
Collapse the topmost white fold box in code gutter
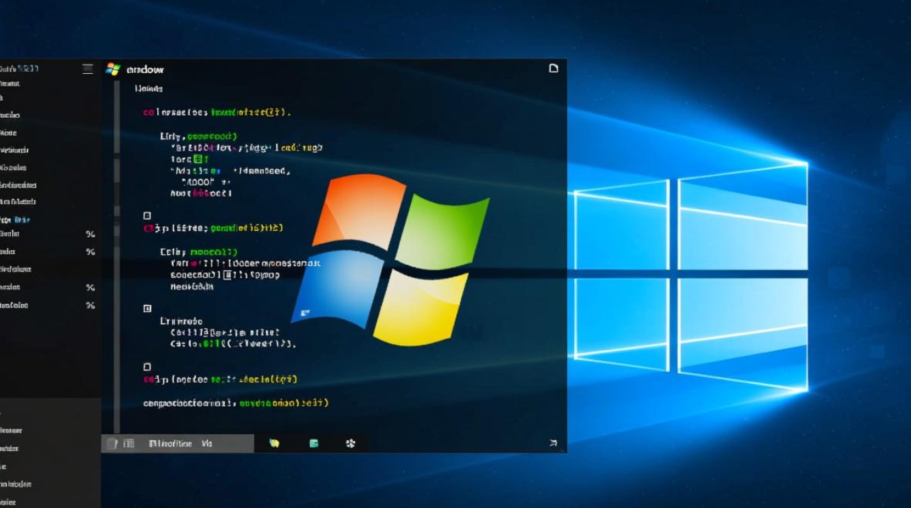147,215
